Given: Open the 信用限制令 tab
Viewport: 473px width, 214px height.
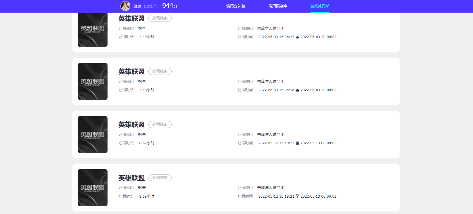Looking at the screenshot, I should point(278,6).
